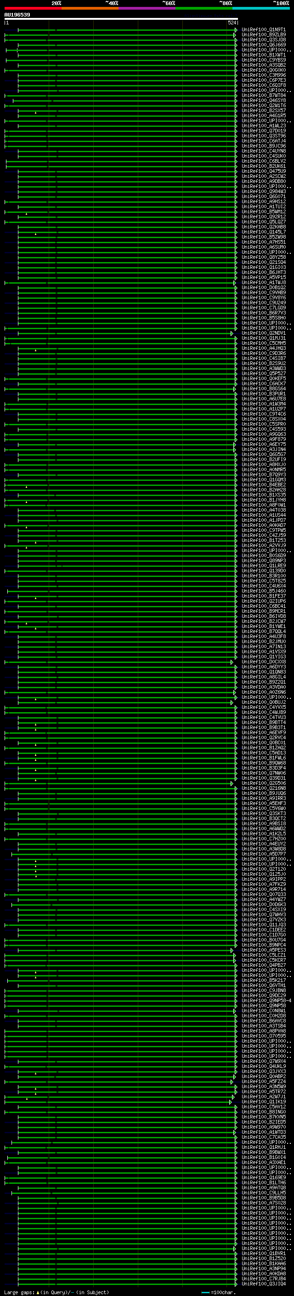Select hit label UniRef100_B1ZAQ2
294x1296 pixels.
click(x=264, y=748)
